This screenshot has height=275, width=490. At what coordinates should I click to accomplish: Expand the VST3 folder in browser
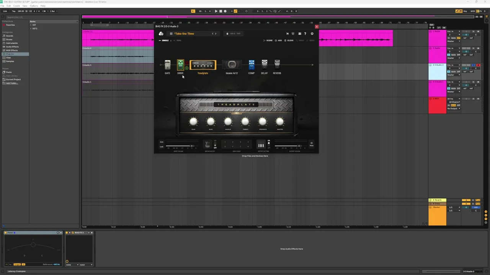(x=31, y=29)
